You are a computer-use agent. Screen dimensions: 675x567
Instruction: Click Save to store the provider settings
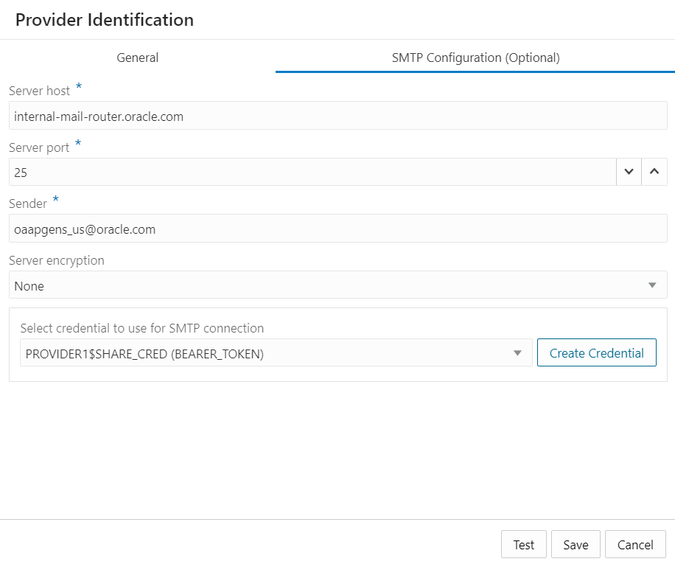(576, 544)
